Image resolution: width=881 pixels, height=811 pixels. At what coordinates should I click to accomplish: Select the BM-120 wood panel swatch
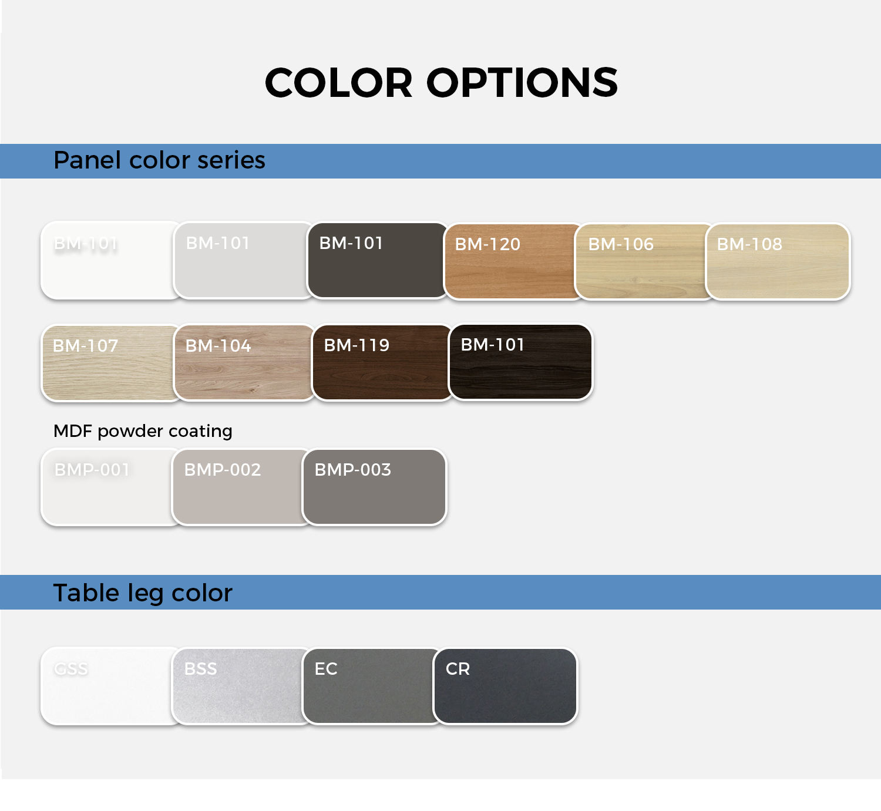(511, 262)
